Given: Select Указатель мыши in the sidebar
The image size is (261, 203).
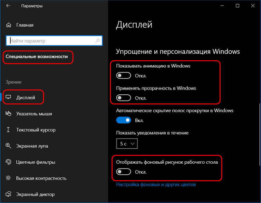Looking at the screenshot, I should click(x=34, y=114).
